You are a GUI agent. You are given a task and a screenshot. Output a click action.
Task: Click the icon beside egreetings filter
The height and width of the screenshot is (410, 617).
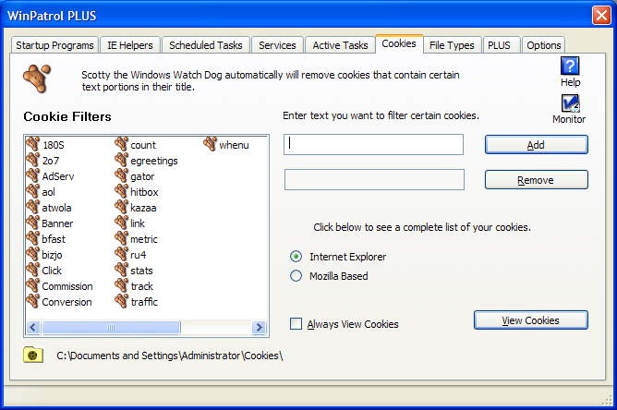[x=122, y=160]
